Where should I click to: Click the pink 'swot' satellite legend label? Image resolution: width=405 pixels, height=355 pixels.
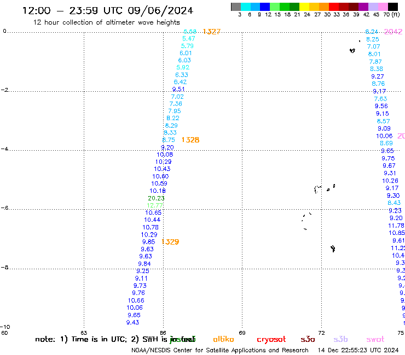(375, 339)
